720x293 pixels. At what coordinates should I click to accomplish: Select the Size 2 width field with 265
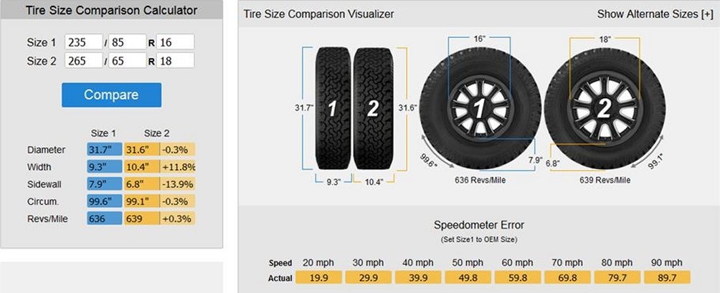click(x=84, y=60)
